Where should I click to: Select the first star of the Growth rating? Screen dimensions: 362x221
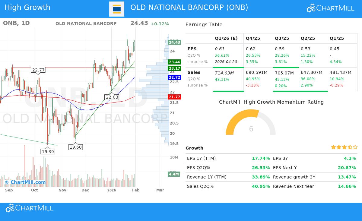[333, 147]
